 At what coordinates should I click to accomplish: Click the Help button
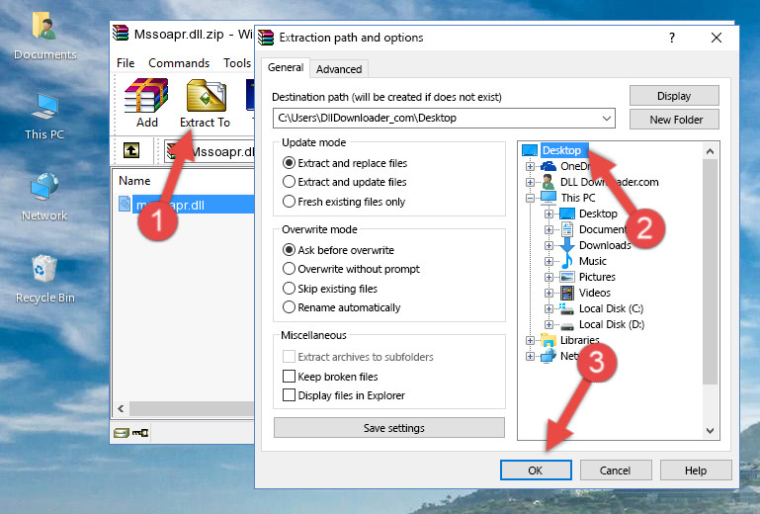(696, 471)
